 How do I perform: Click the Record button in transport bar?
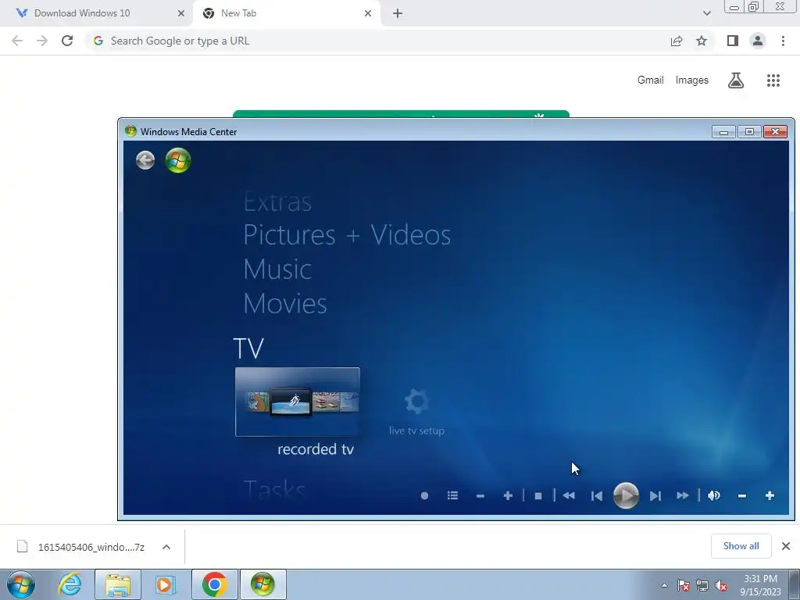[x=424, y=495]
